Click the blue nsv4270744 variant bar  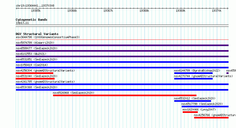193,79
